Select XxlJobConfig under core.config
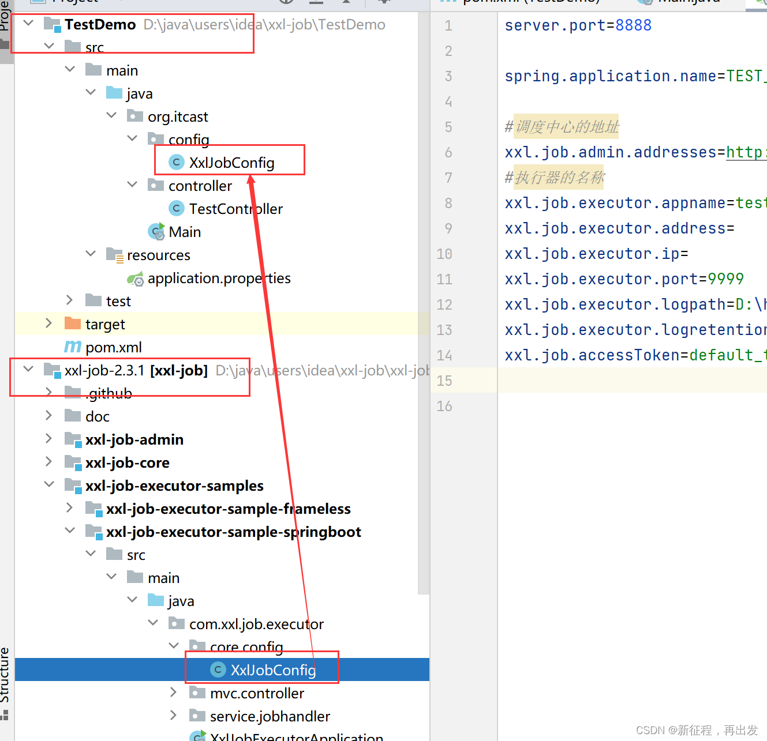 coord(273,670)
